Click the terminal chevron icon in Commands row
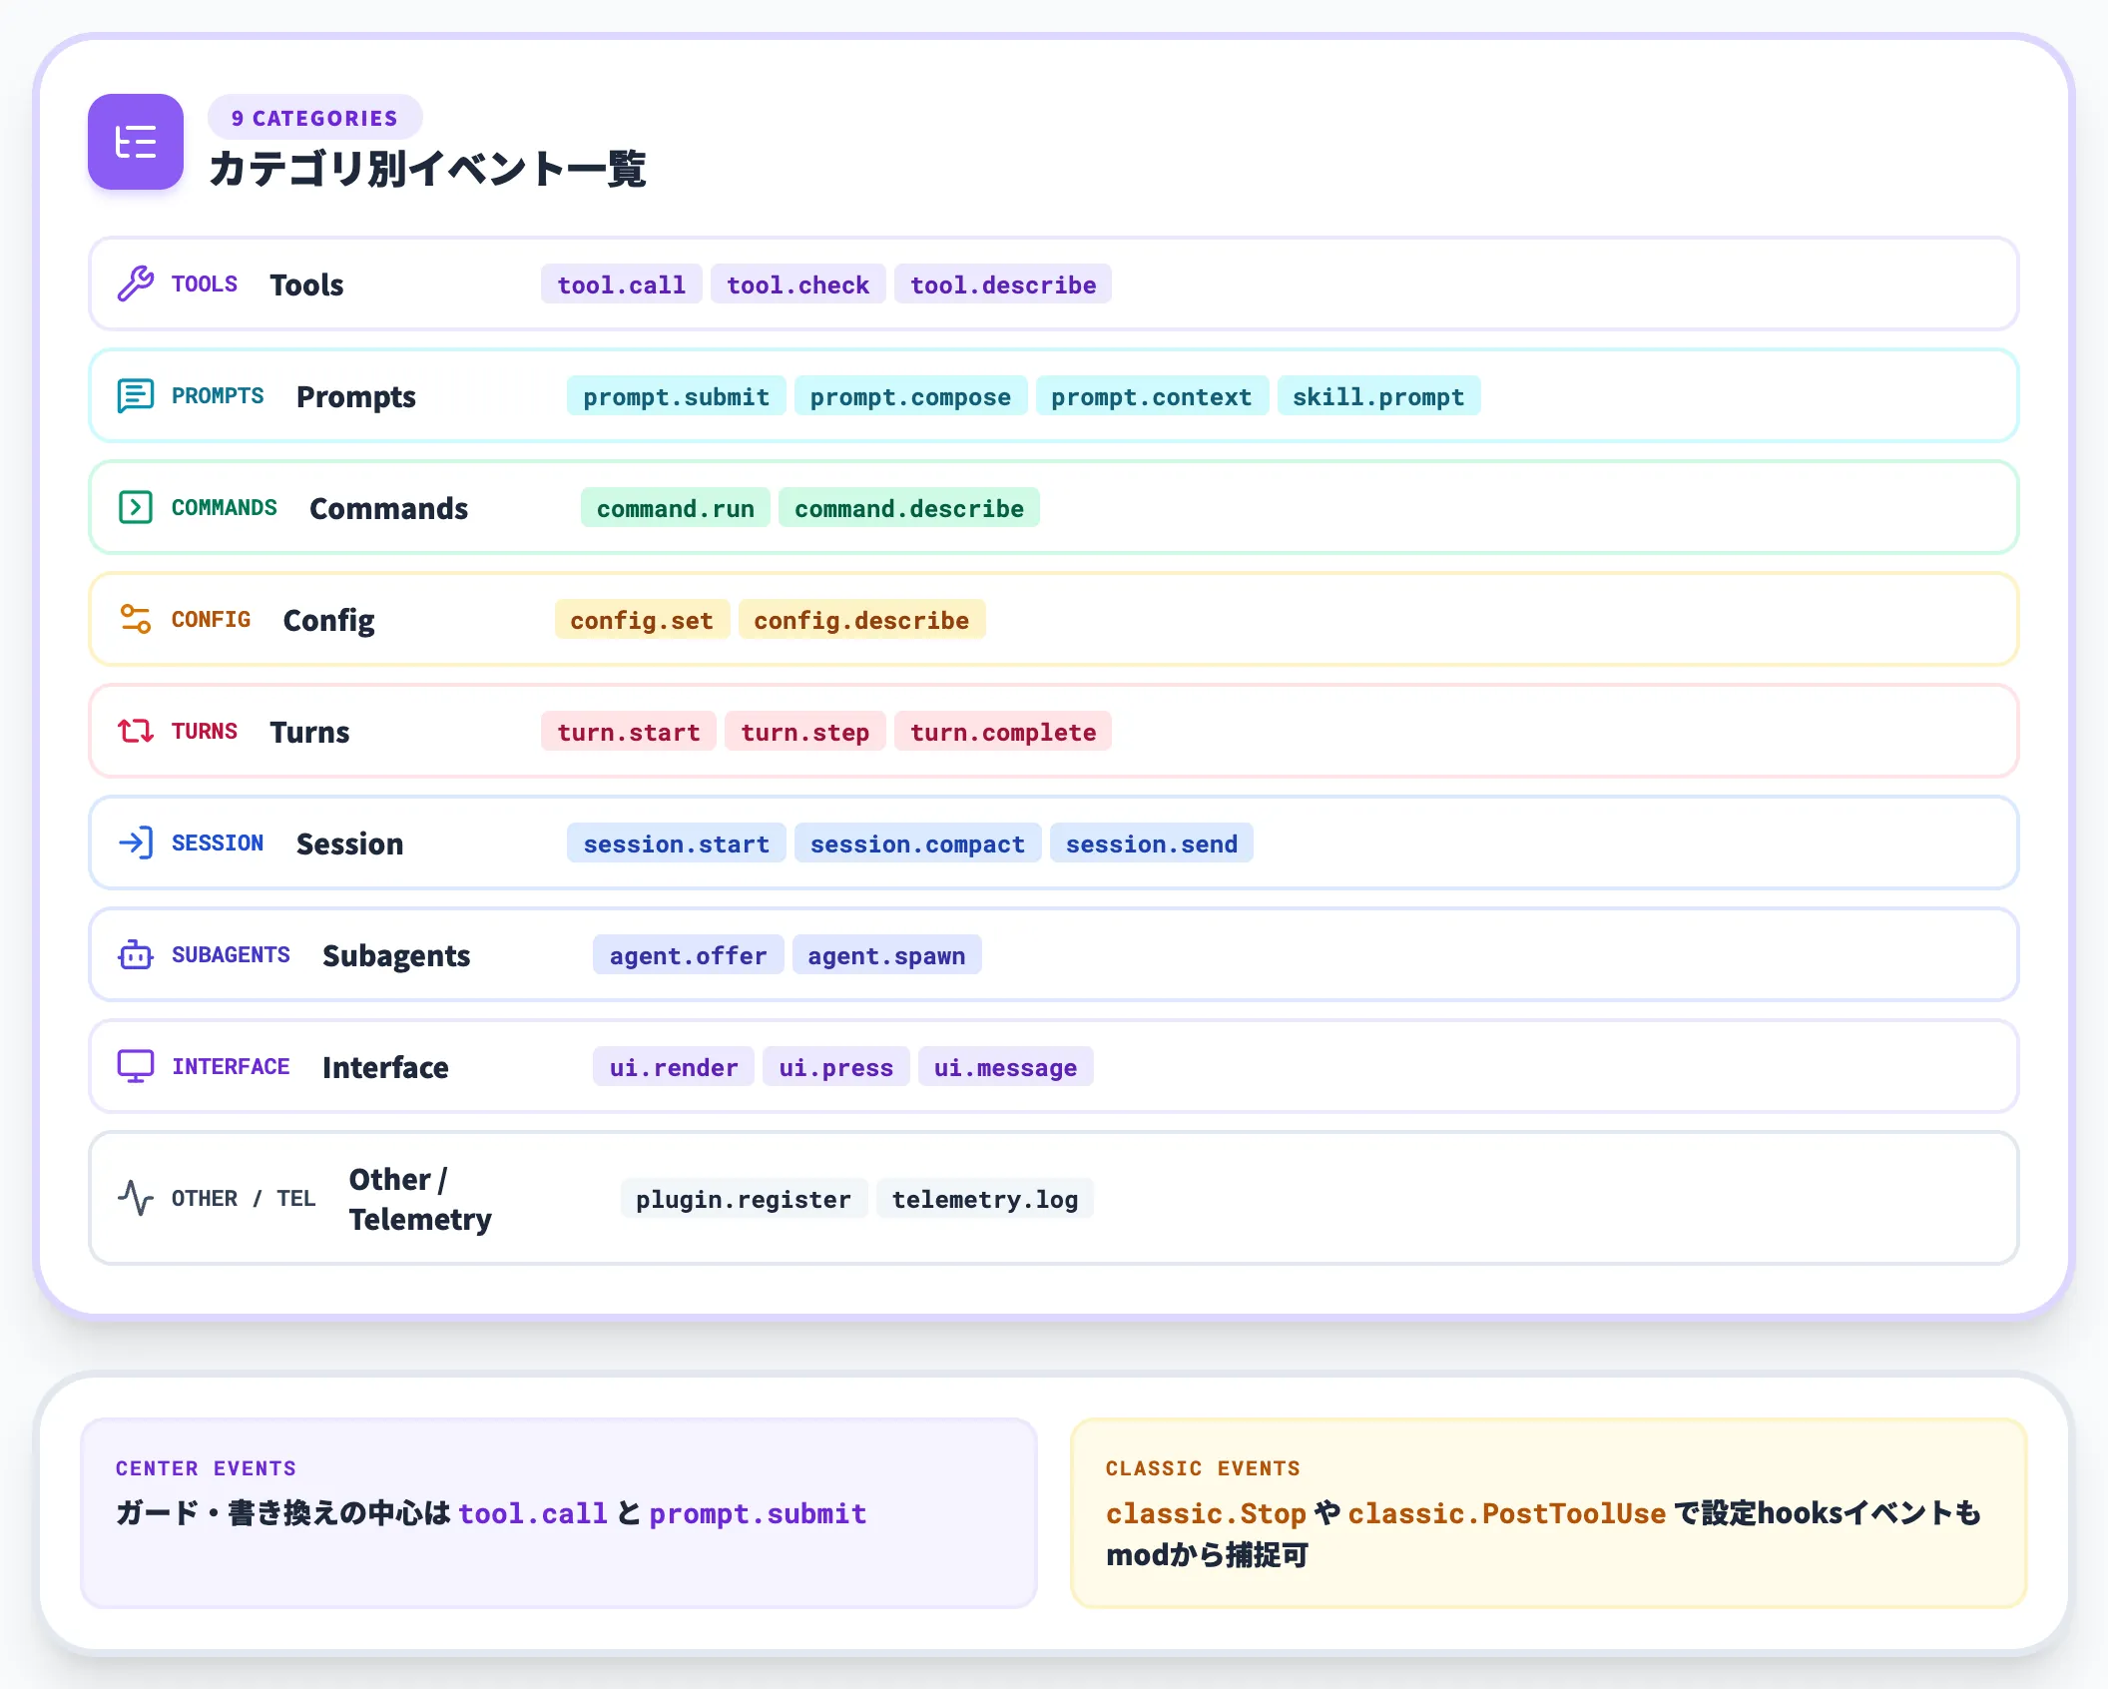2108x1689 pixels. tap(136, 508)
